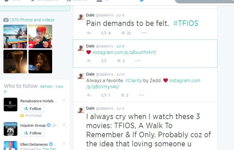Dismiss Inquirer Group follow suggestion
The image size is (234, 150).
(64, 125)
